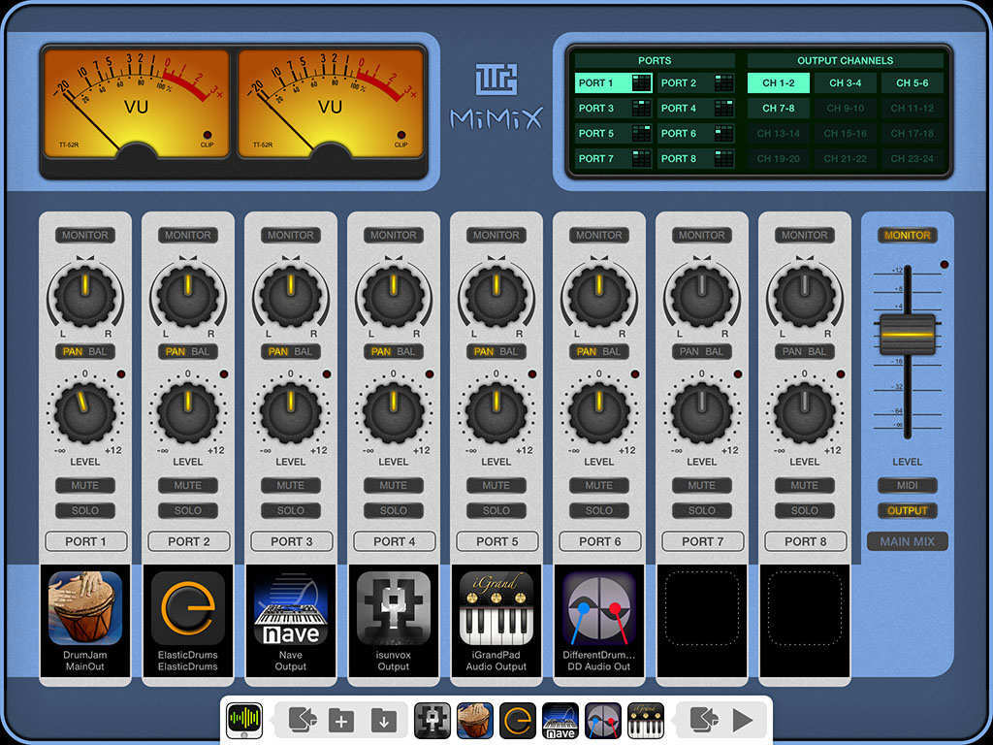This screenshot has width=993, height=745.
Task: Open the iGrand Piano icon in the dock
Action: pyautogui.click(x=645, y=720)
